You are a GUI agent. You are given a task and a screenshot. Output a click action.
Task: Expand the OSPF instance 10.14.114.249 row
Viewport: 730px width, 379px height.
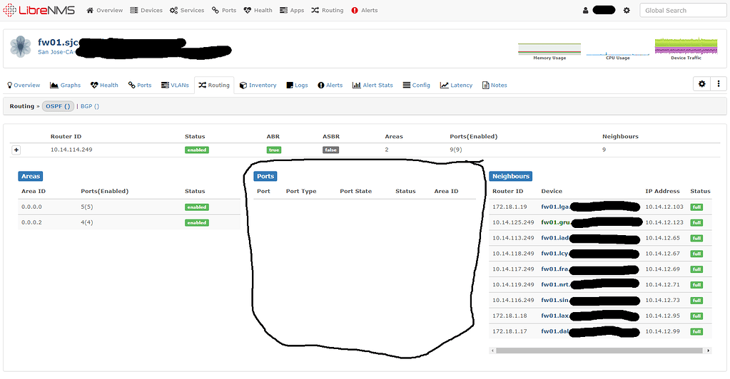[x=16, y=150]
